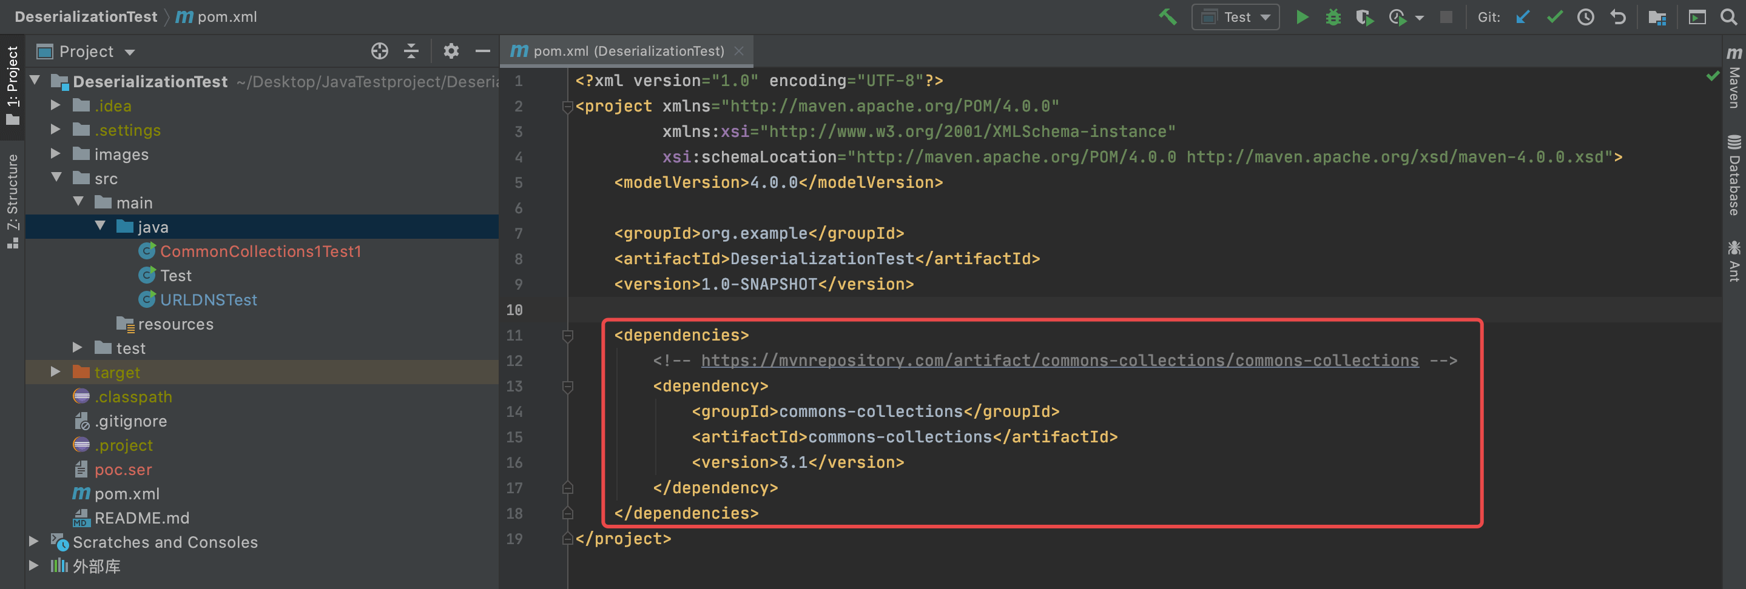Open URLDNSTest class
The width and height of the screenshot is (1746, 589).
[x=208, y=300]
